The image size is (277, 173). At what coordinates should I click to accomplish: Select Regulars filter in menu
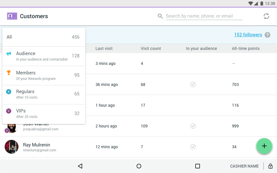click(x=44, y=94)
